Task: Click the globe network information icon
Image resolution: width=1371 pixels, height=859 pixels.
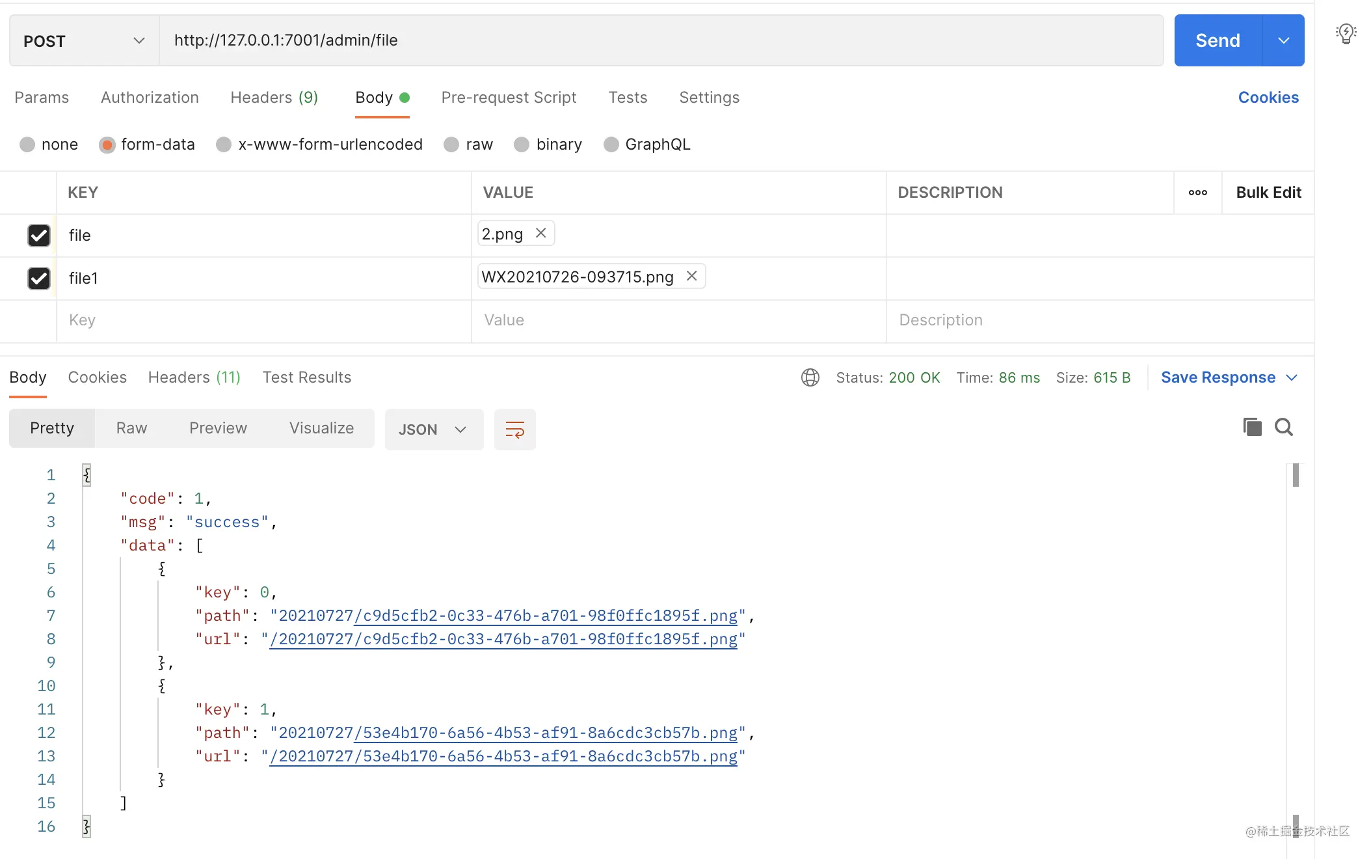Action: tap(810, 377)
